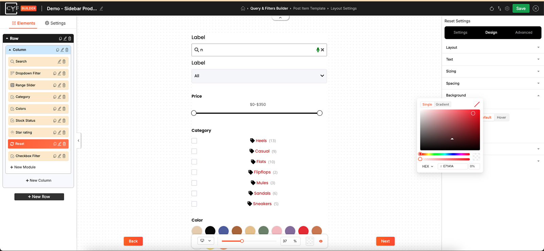Open the 'All' dropdown filter
The height and width of the screenshot is (251, 544).
coord(259,76)
